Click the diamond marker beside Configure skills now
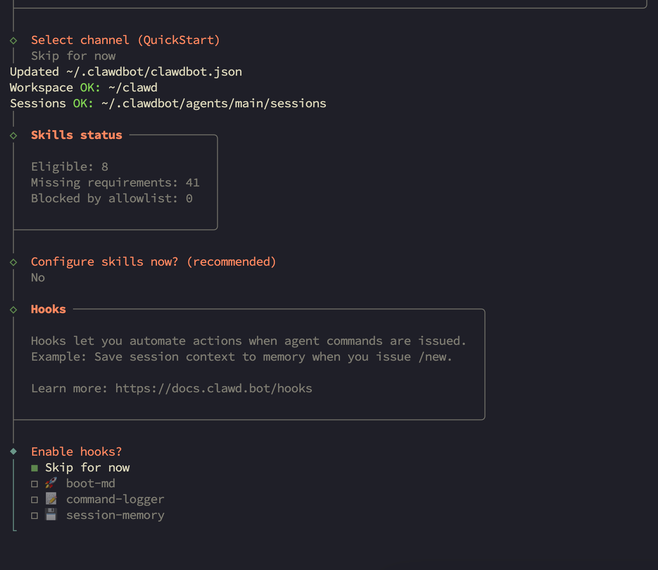 14,262
